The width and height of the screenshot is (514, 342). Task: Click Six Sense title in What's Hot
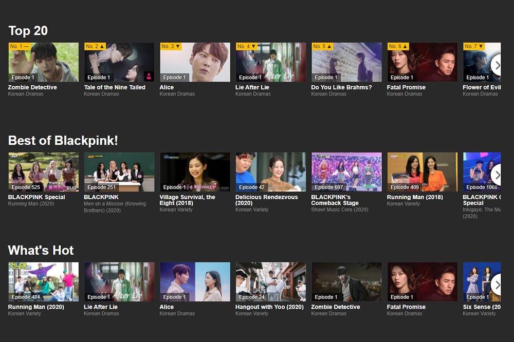[x=482, y=307]
